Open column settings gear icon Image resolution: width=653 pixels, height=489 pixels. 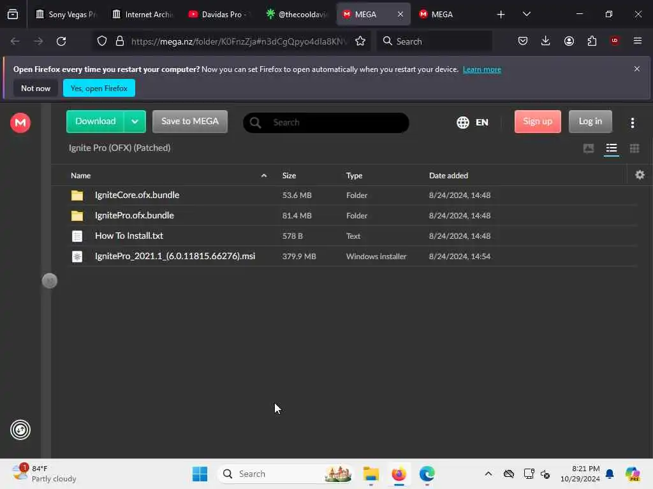[x=640, y=175]
